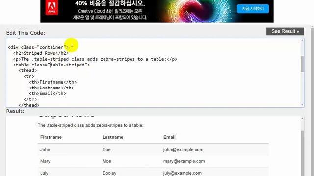Click the result description about .table-striped class
The image size is (314, 176).
click(90, 125)
